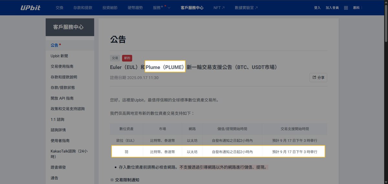The width and height of the screenshot is (388, 184).
Task: Click 比特幣、泰達幣 in the EUL row
Action: (162, 140)
